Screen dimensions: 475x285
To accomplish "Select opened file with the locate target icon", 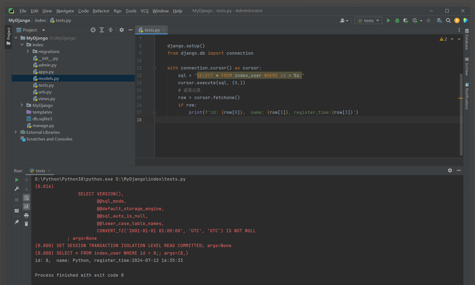I will coord(93,30).
